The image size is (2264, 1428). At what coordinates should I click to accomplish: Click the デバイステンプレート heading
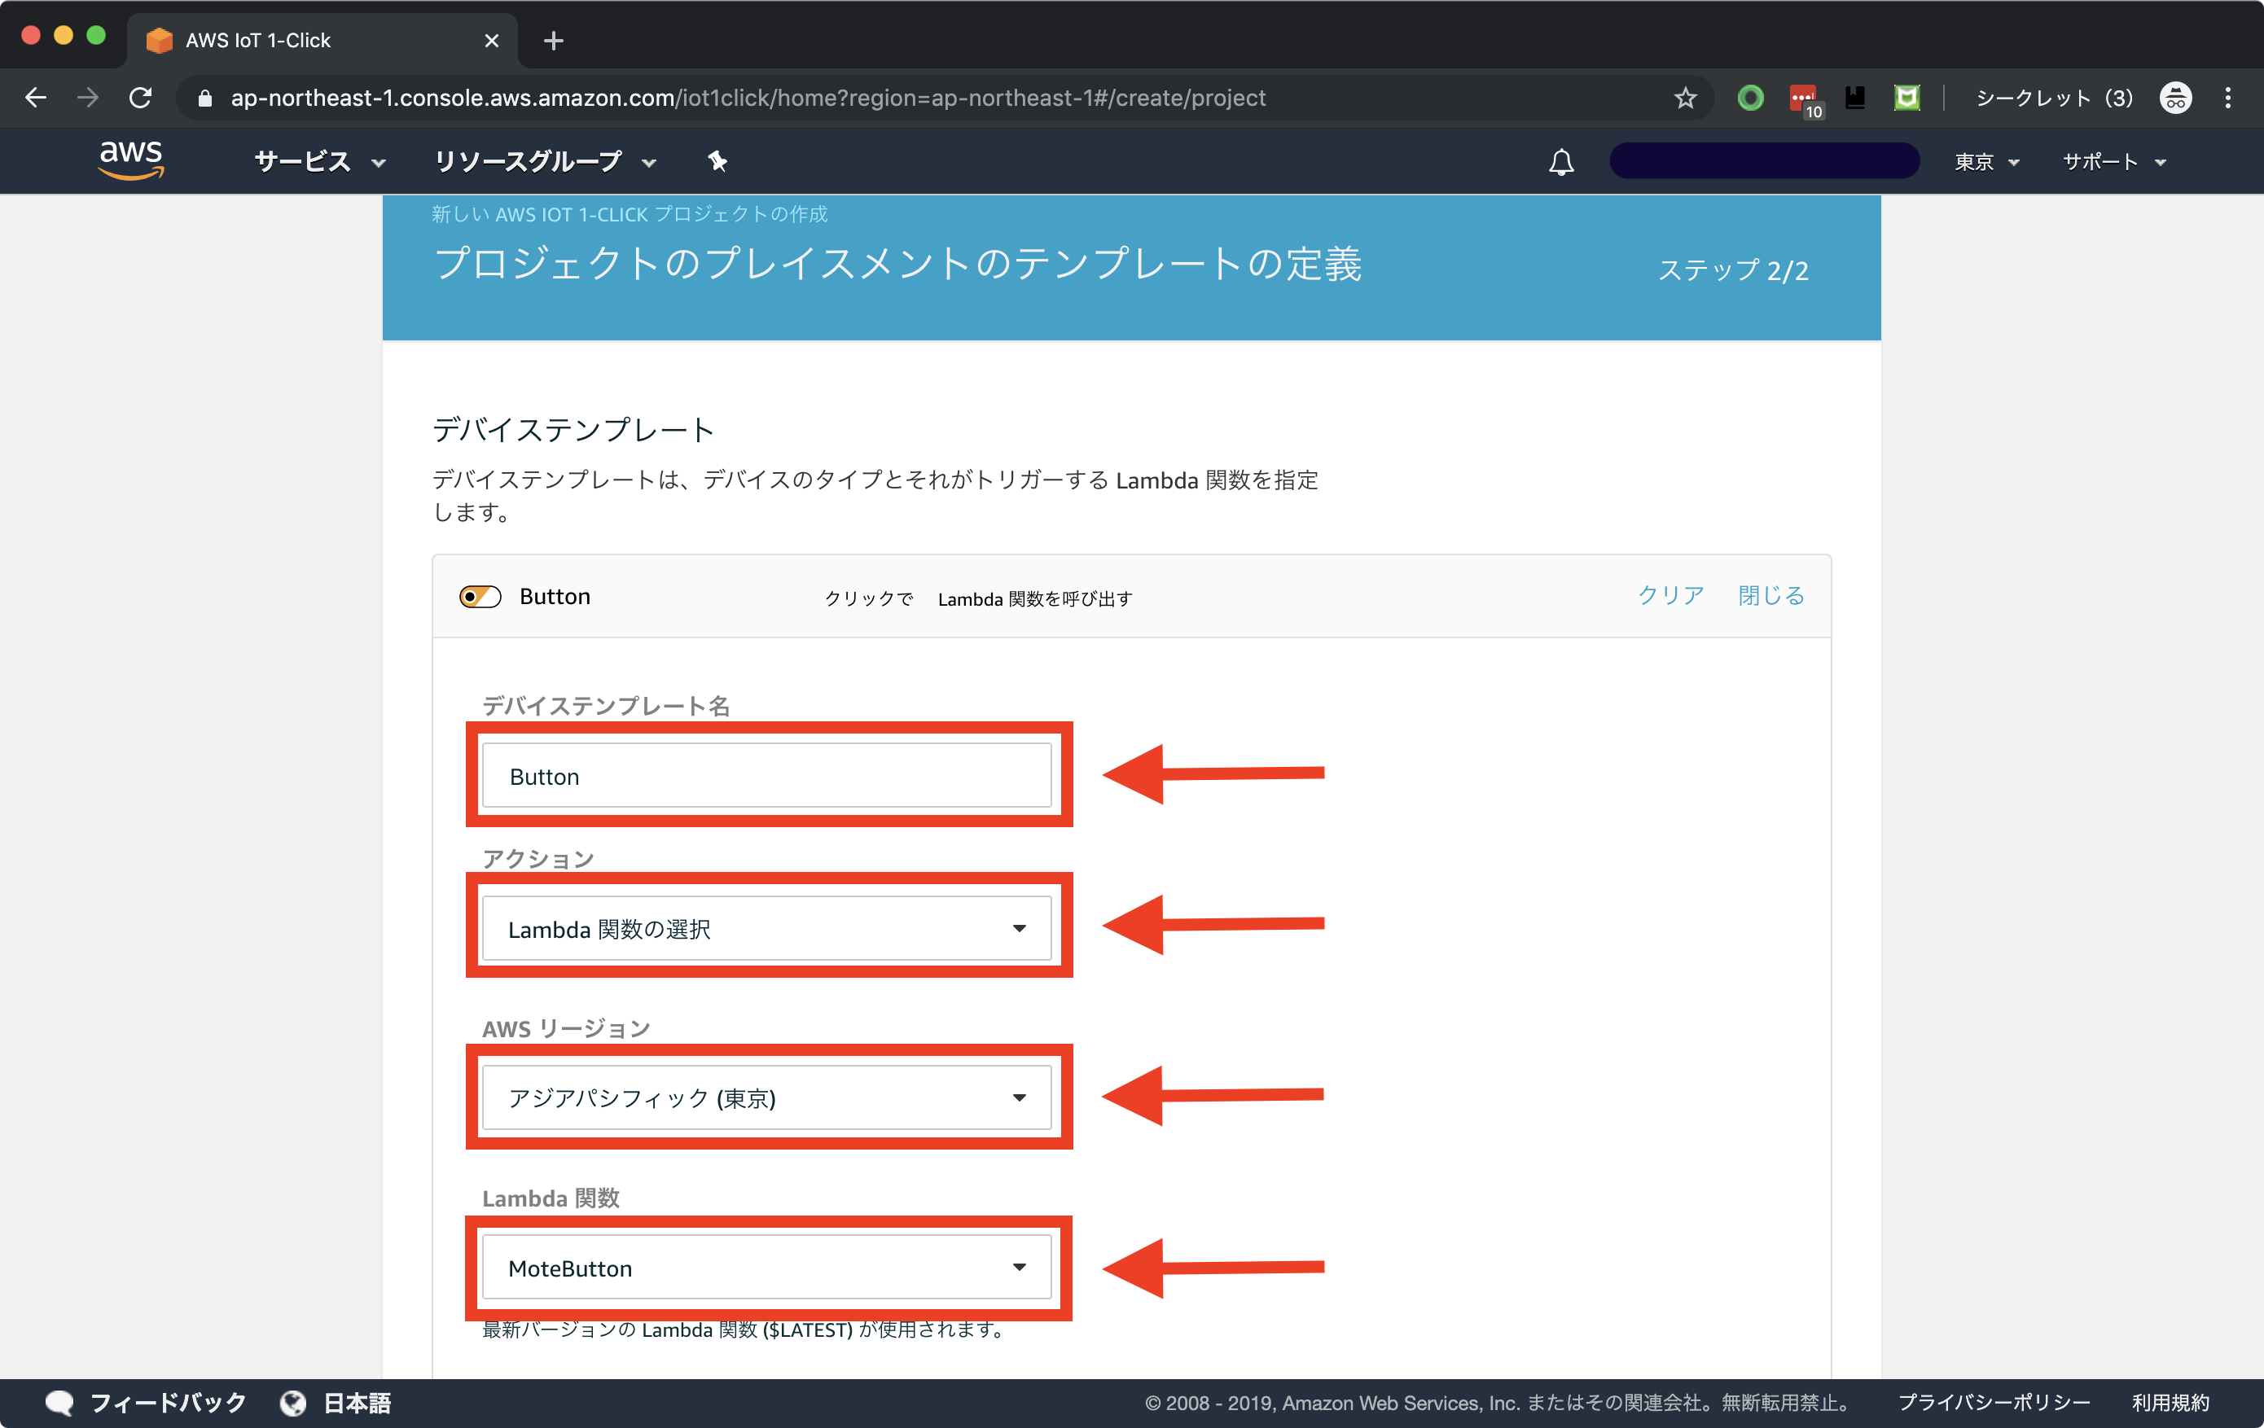573,430
